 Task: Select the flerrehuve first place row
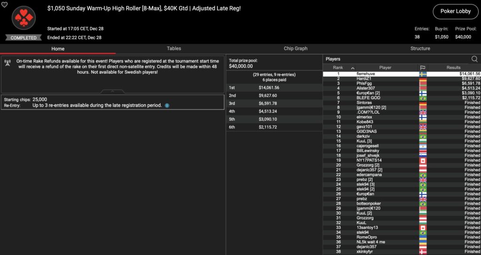click(x=366, y=74)
